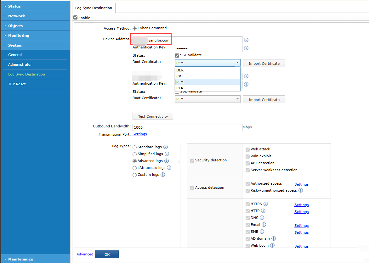369x263 pixels.
Task: Expand the Maintenance sidebar section
Action: click(x=20, y=259)
